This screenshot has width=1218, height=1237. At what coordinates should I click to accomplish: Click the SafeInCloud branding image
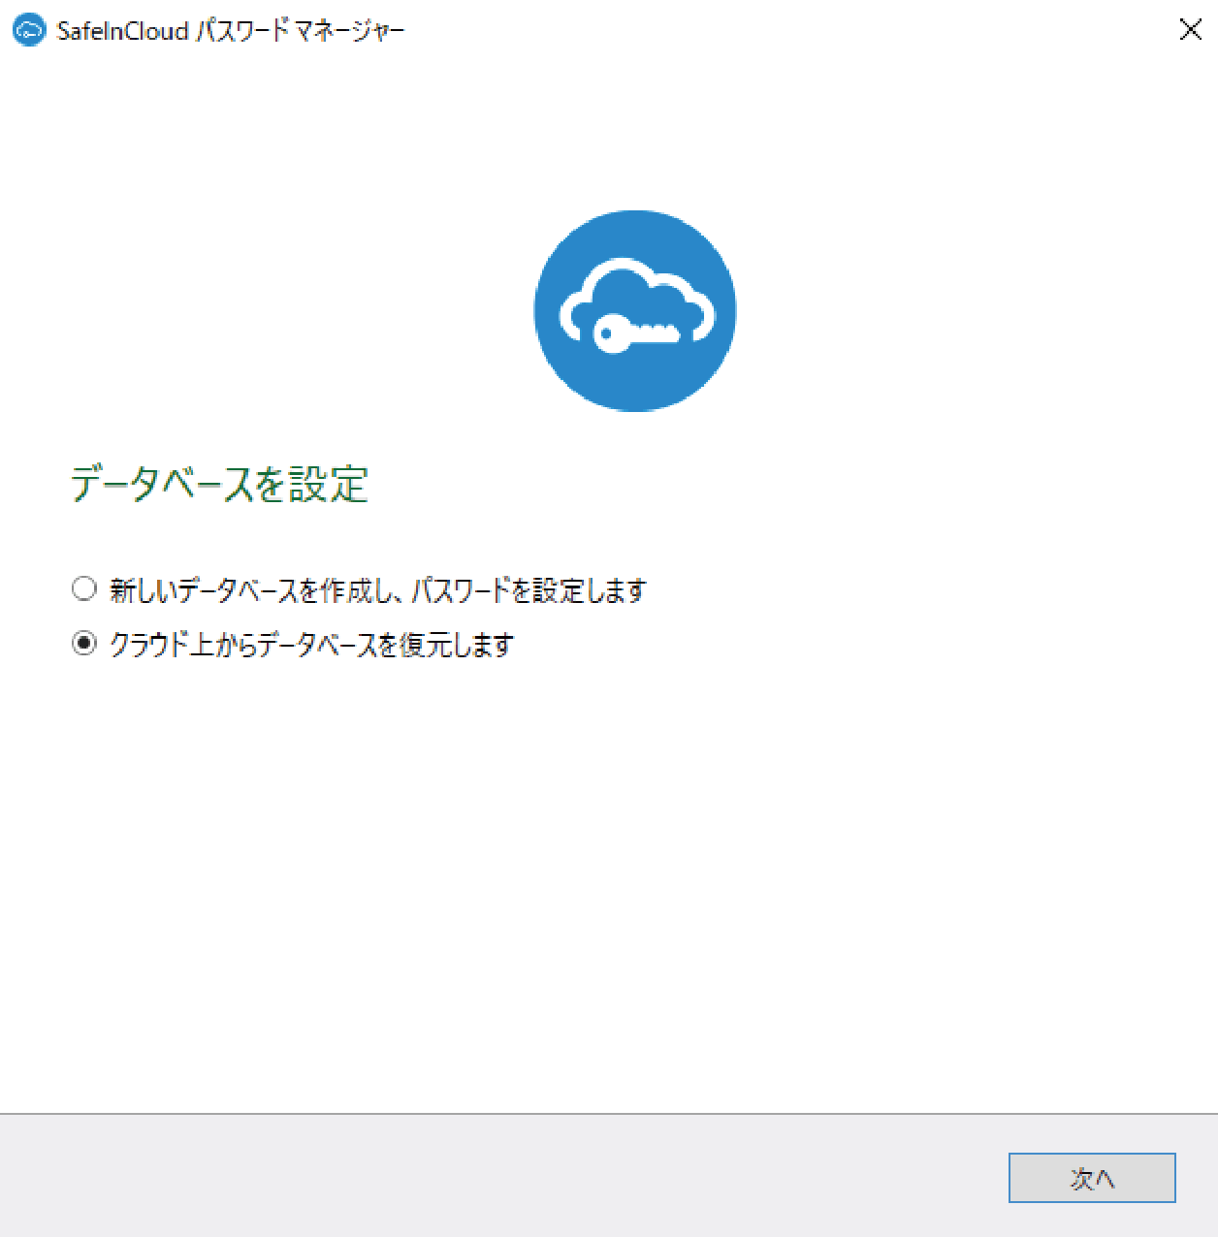coord(634,309)
